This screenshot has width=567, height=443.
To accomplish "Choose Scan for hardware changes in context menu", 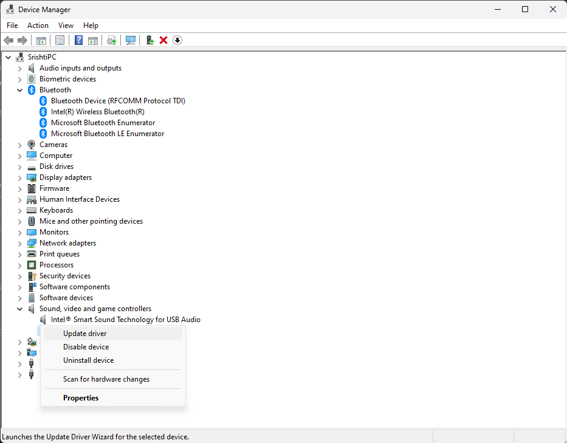I will pyautogui.click(x=113, y=379).
